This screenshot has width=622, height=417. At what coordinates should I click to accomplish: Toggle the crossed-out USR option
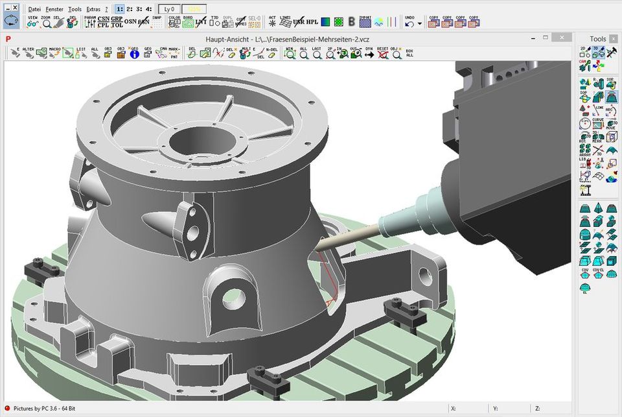pos(299,22)
